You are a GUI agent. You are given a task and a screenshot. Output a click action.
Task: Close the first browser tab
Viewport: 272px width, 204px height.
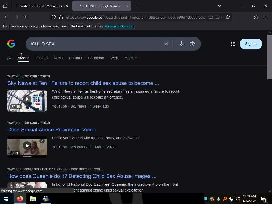(67, 6)
